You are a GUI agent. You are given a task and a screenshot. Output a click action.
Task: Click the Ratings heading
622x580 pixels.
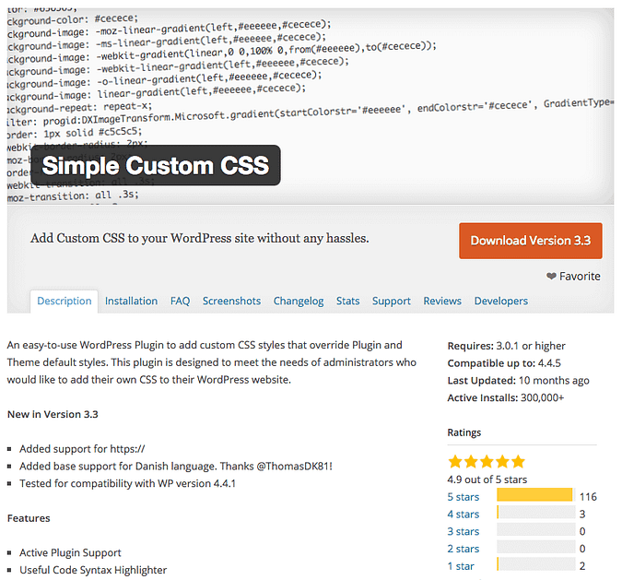pos(464,432)
